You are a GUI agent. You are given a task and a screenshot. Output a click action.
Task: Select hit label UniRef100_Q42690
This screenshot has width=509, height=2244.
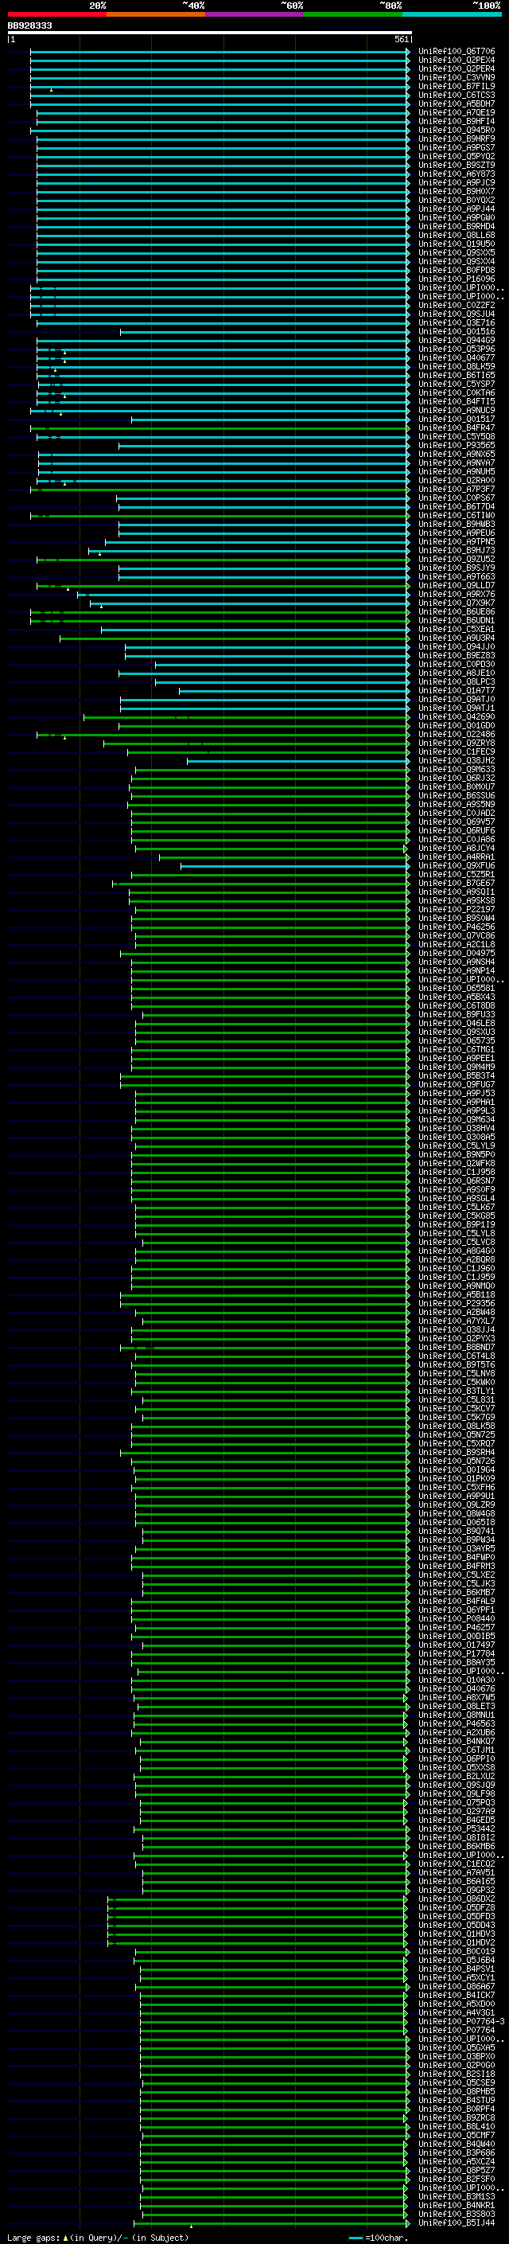[x=456, y=717]
